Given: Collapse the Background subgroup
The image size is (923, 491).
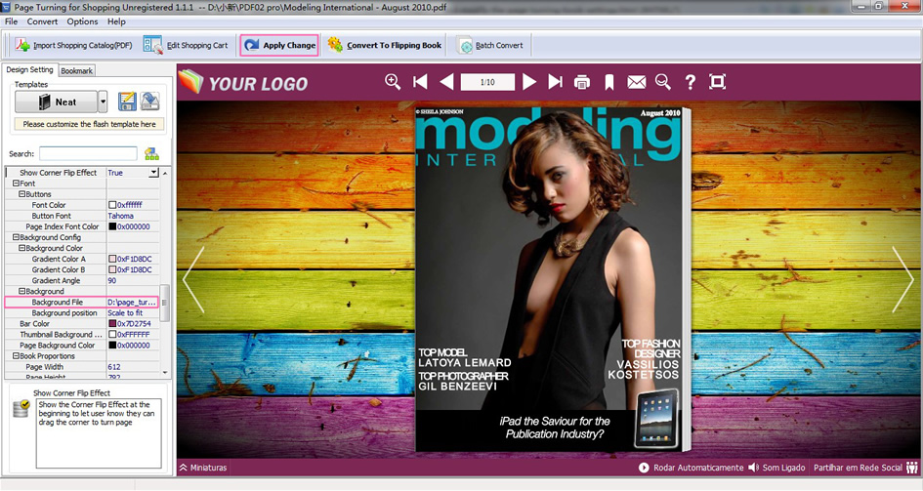Looking at the screenshot, I should click(21, 291).
